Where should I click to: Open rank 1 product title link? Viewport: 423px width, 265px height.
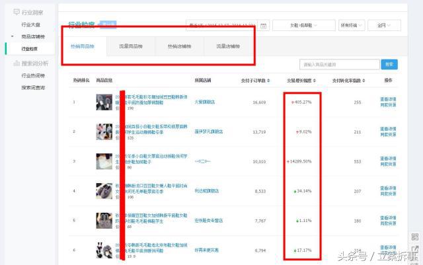[151, 100]
